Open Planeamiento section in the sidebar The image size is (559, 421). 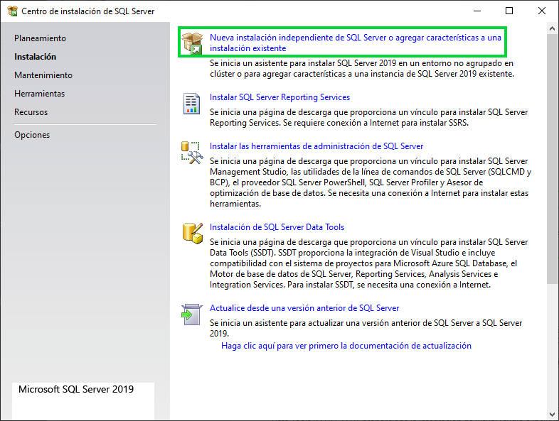click(x=40, y=38)
